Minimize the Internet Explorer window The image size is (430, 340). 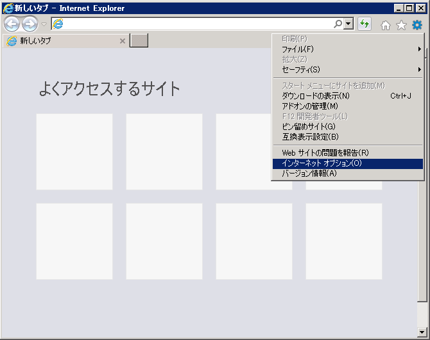coord(399,8)
